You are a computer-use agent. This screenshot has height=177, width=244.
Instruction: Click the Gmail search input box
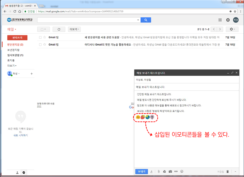[87, 20]
